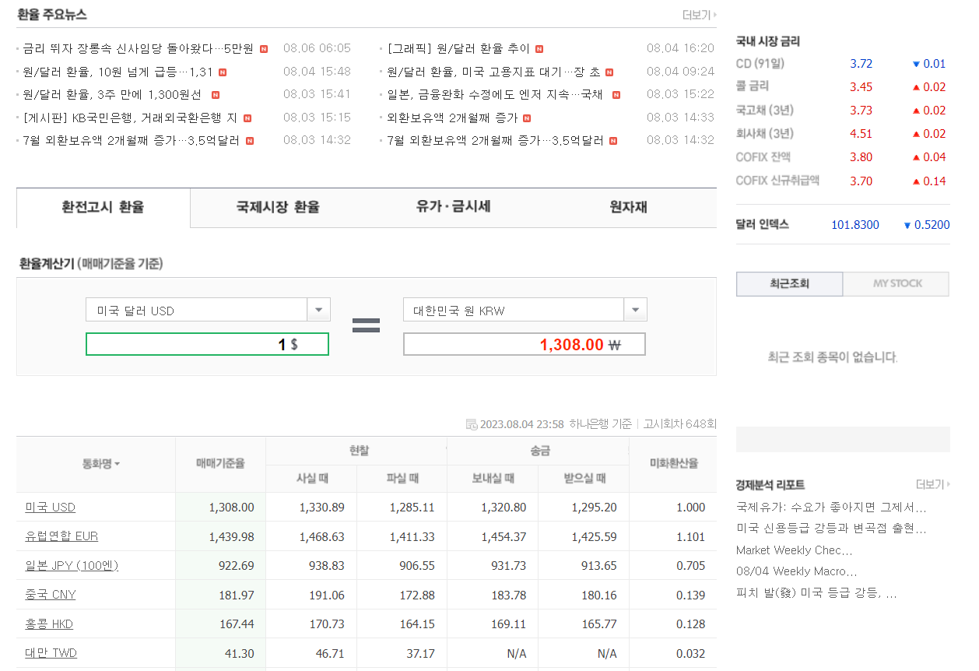Click the dollar amount input field showing 1

(x=207, y=344)
